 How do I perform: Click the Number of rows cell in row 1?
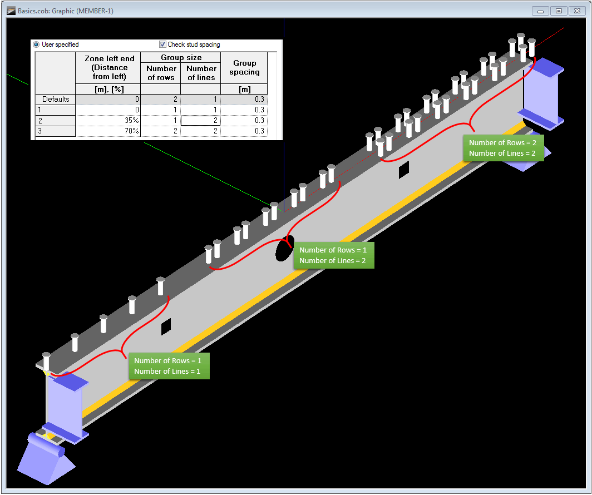[x=161, y=110]
